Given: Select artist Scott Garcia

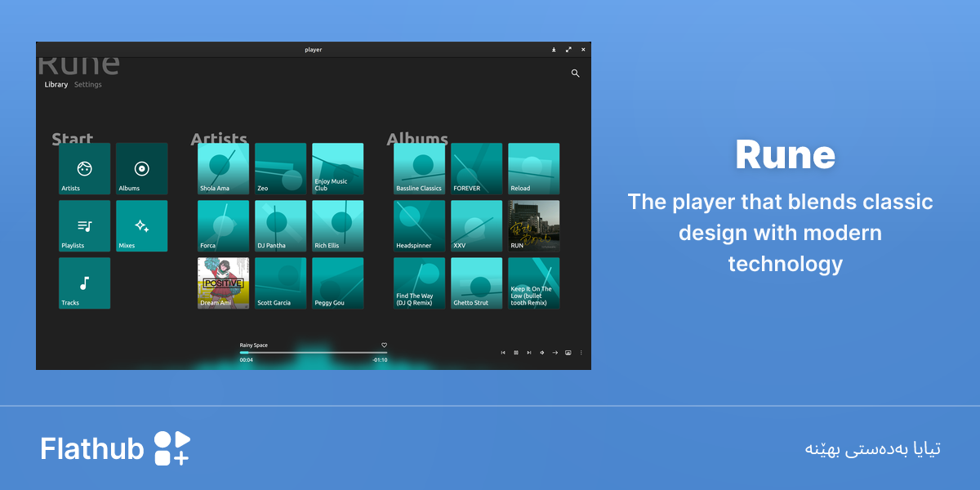Looking at the screenshot, I should (281, 283).
